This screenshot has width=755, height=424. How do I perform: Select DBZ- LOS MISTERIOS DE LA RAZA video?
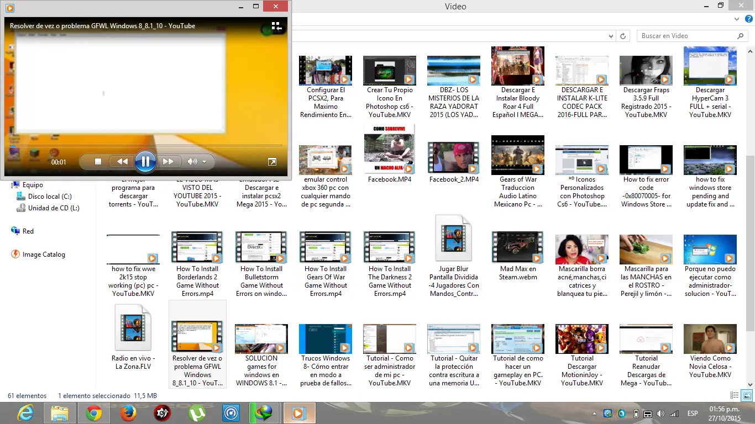(x=454, y=87)
